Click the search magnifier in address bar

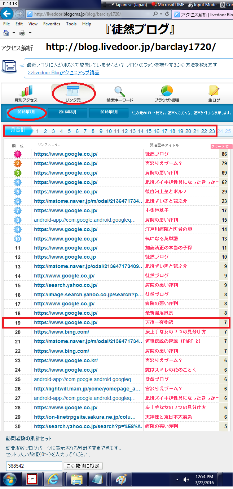155,14
